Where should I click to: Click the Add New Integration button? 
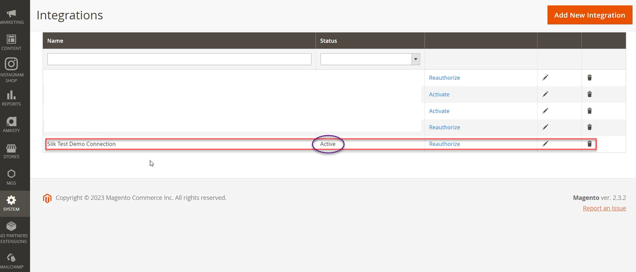coord(589,15)
